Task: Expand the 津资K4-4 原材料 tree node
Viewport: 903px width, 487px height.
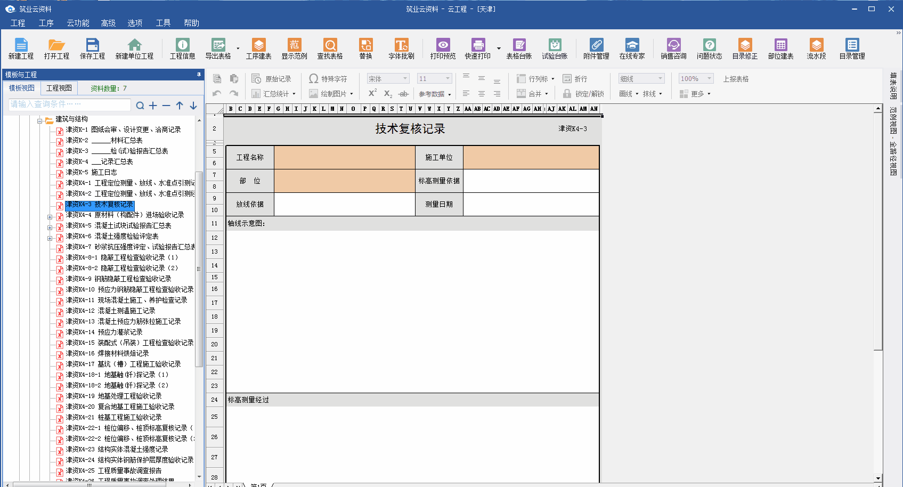Action: click(50, 217)
